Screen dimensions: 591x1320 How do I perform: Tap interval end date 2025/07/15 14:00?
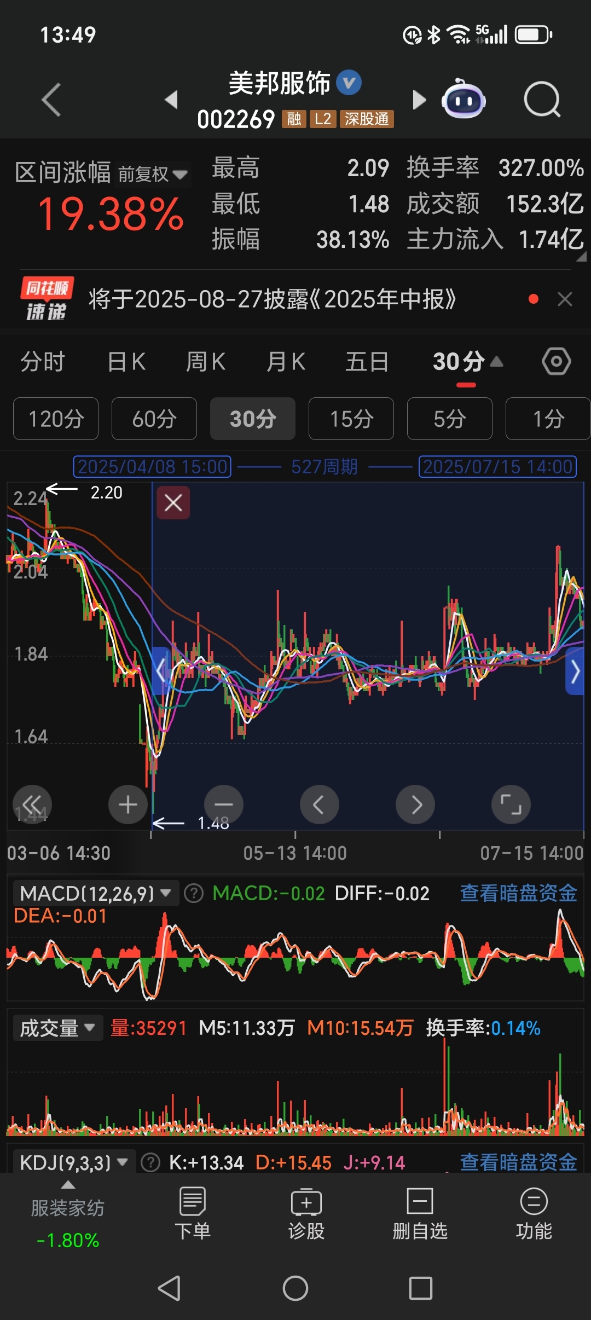(x=498, y=467)
